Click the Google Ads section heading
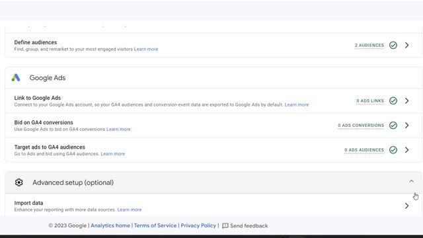423x238 pixels. tap(48, 78)
